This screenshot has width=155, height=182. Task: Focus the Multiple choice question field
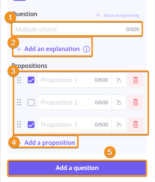(77, 29)
